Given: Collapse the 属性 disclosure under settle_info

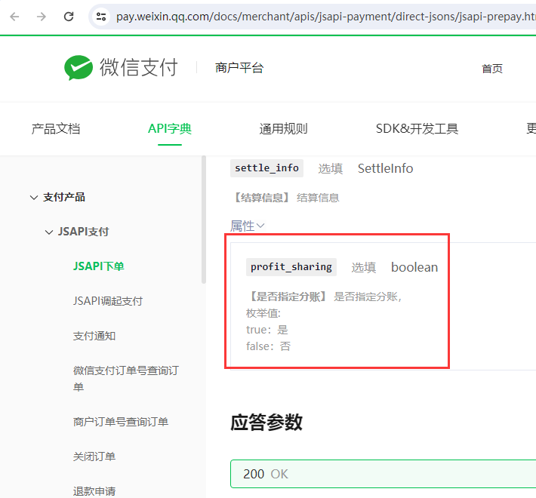Looking at the screenshot, I should [x=247, y=226].
